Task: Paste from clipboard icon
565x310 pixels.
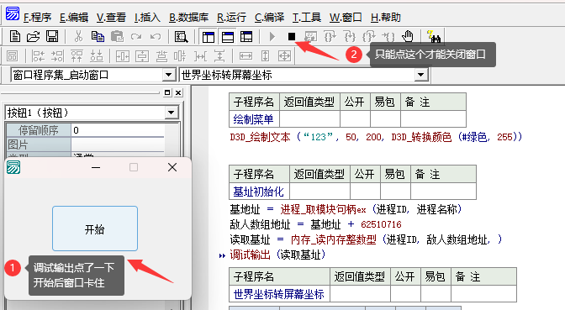Action: coord(117,36)
